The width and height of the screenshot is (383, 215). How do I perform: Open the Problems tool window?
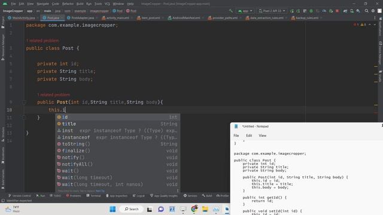(x=74, y=196)
